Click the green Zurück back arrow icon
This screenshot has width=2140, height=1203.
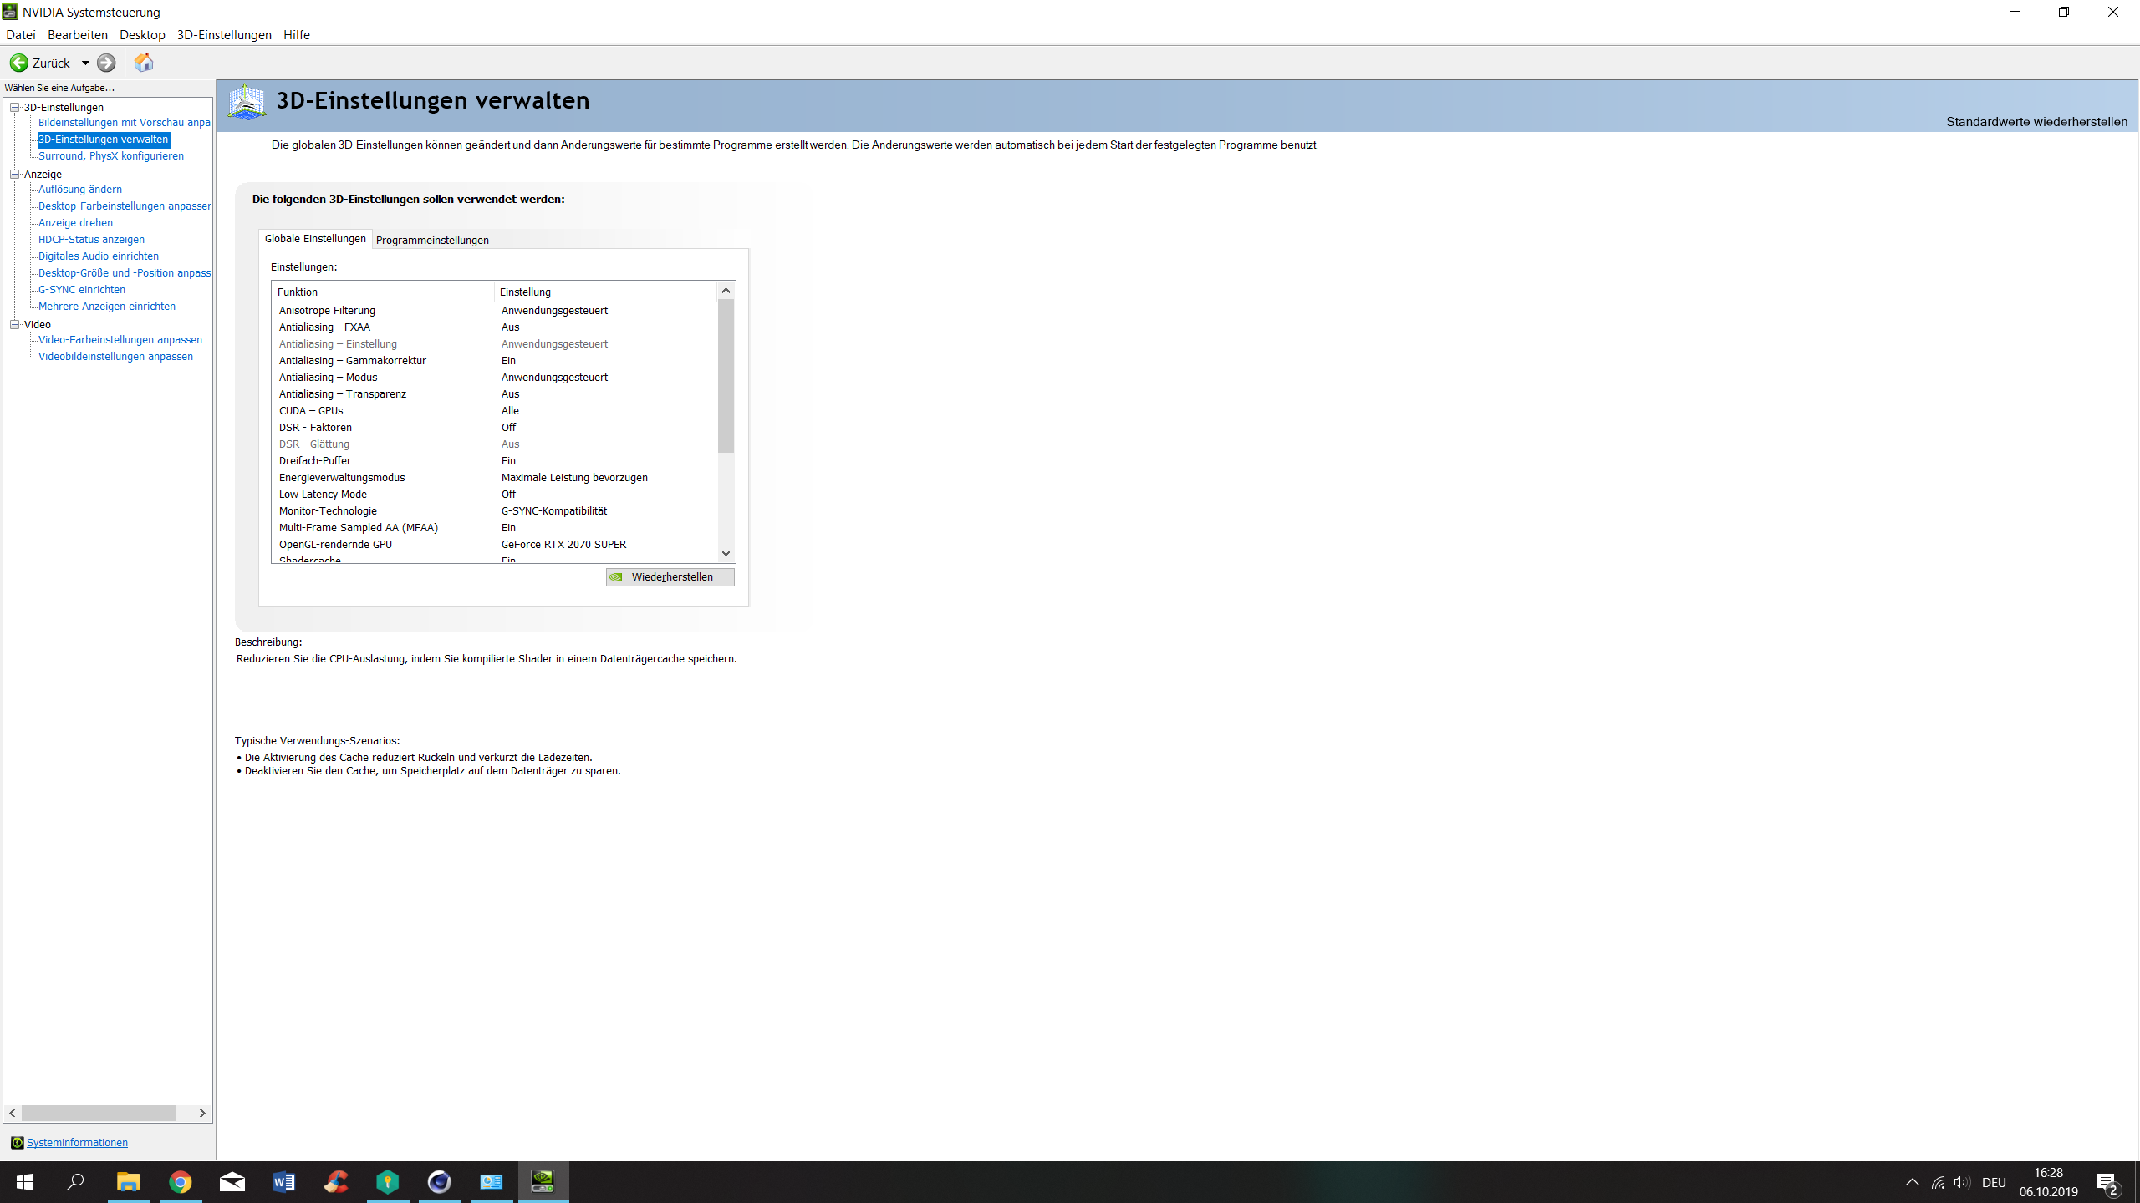click(19, 63)
